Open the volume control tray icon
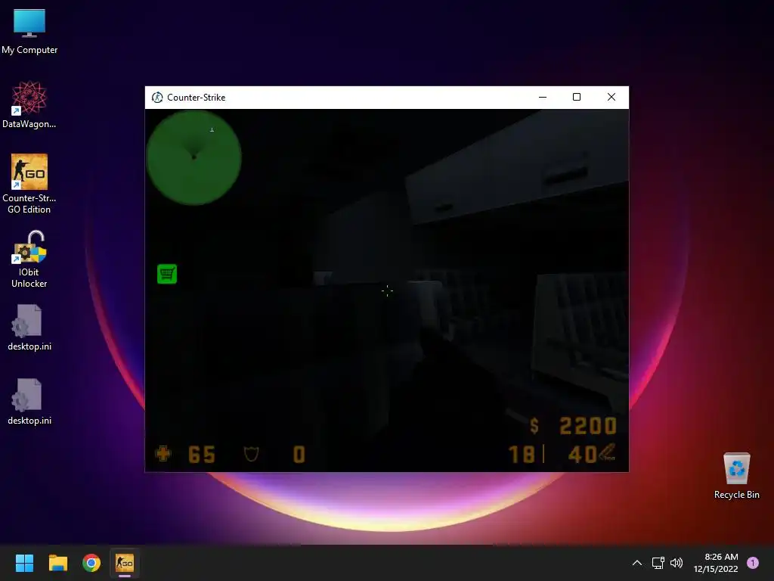Image resolution: width=774 pixels, height=581 pixels. [x=676, y=563]
